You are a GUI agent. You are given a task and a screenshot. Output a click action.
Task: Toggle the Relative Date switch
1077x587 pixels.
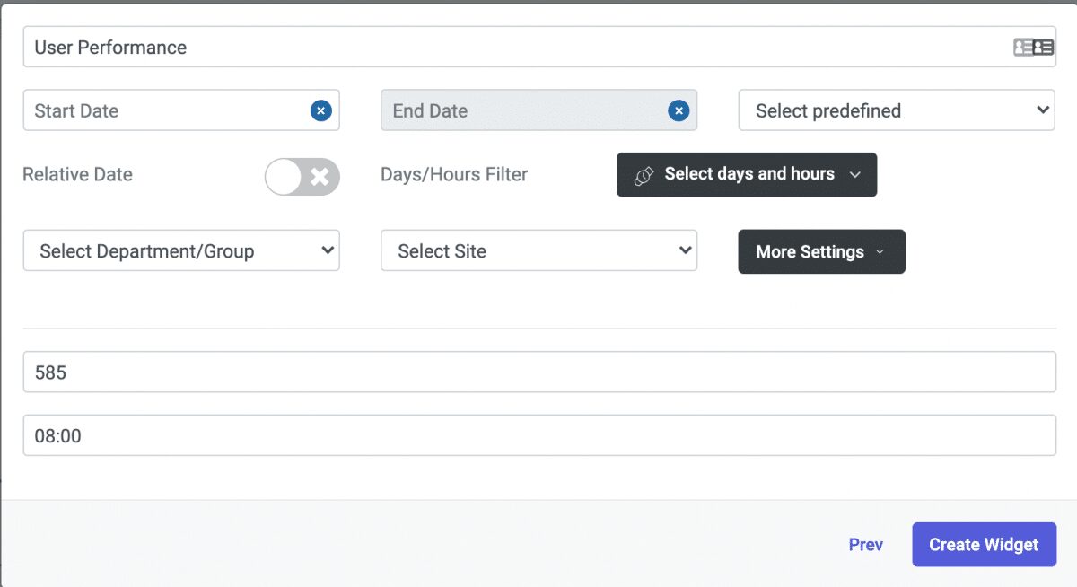click(x=302, y=176)
